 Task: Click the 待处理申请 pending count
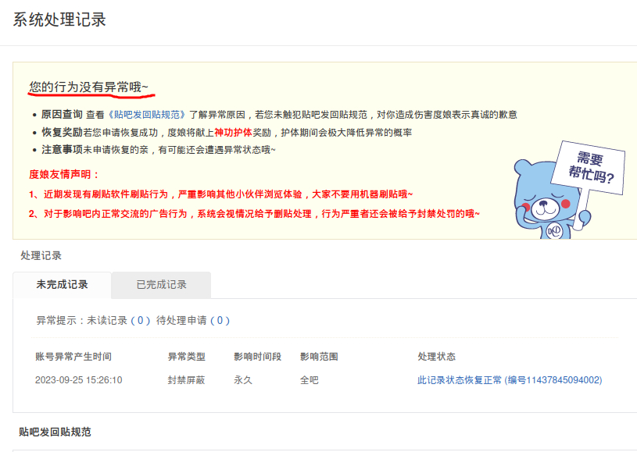coord(220,321)
